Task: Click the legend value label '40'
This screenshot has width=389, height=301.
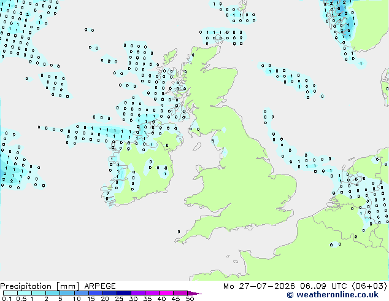Action: point(161,299)
